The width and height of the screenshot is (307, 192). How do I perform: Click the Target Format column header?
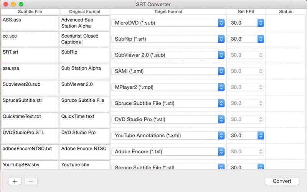click(168, 12)
